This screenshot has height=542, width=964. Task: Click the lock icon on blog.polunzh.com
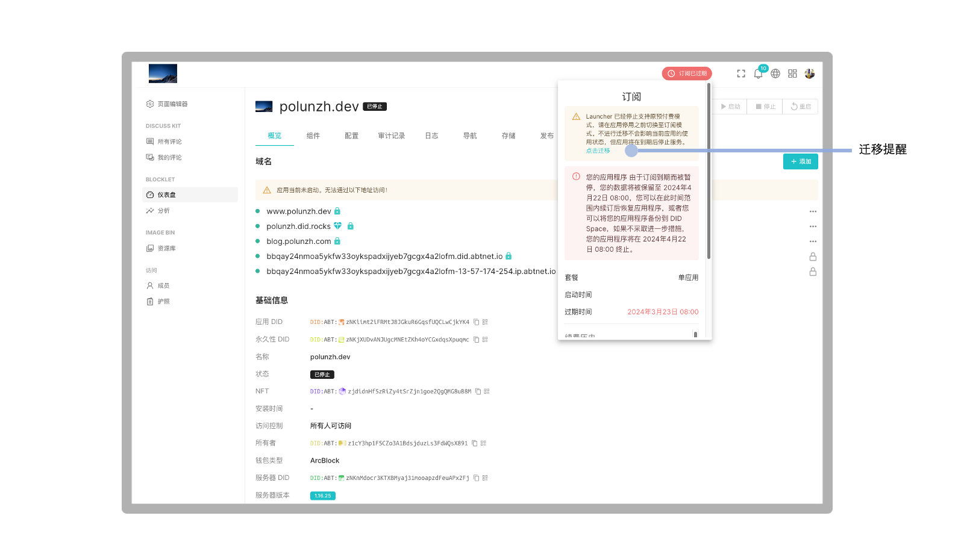(337, 241)
